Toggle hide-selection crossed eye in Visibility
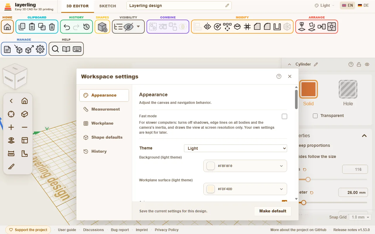 (128, 27)
